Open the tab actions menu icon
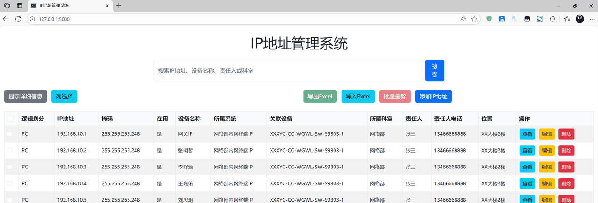 pos(20,6)
